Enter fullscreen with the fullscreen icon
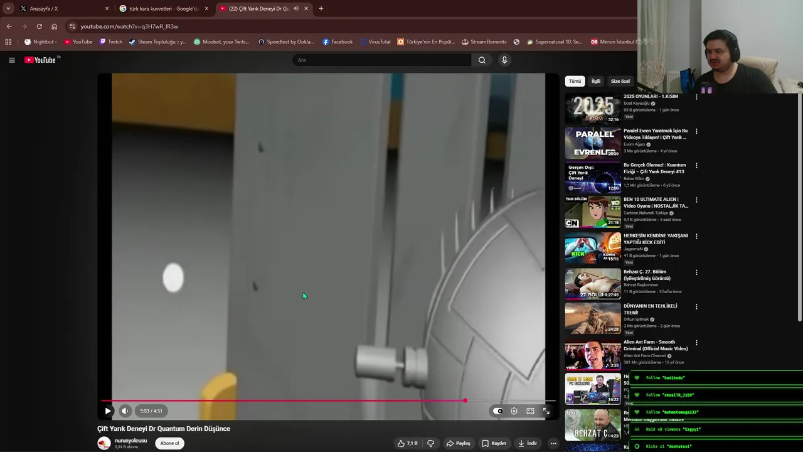The width and height of the screenshot is (803, 452). 546,411
